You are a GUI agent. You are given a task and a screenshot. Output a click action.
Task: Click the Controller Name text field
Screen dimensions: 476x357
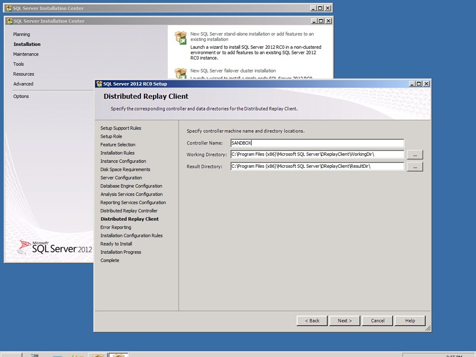[317, 143]
